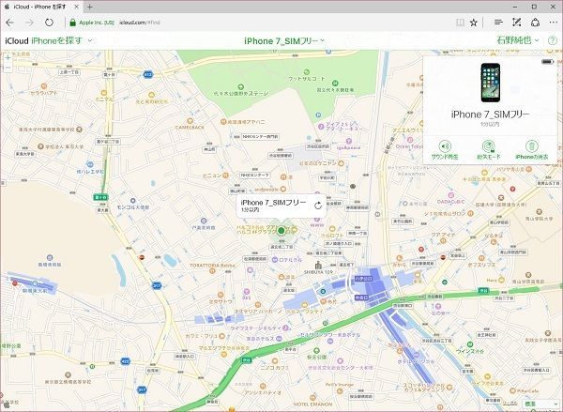Screen dimensions: 563x412
Task: Expand the iPhoneを探す app switcher
Action: (x=90, y=40)
